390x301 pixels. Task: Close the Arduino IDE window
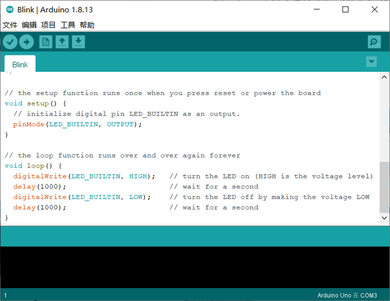point(374,9)
